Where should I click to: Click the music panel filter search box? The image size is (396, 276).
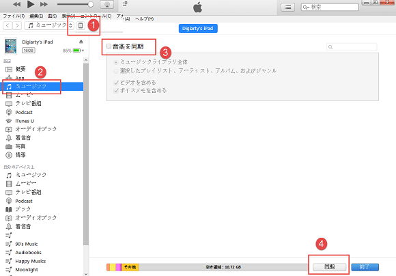352,47
